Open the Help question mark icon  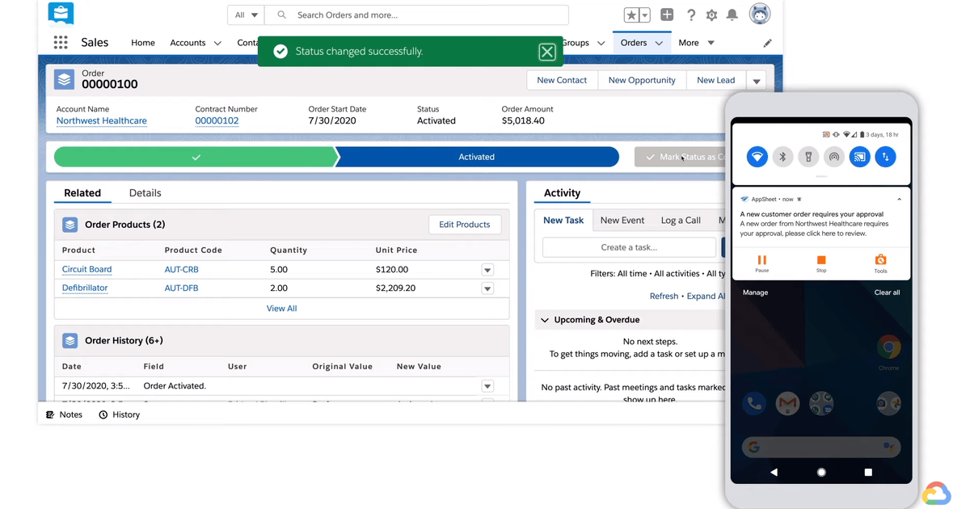coord(691,15)
